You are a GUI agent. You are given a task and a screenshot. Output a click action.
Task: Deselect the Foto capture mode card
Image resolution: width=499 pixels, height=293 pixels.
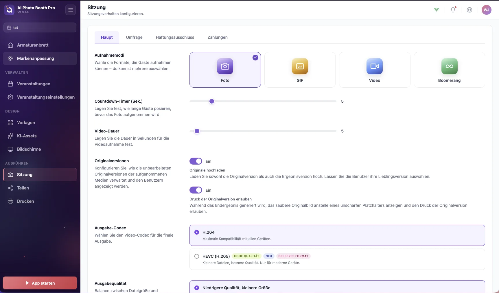click(x=225, y=70)
